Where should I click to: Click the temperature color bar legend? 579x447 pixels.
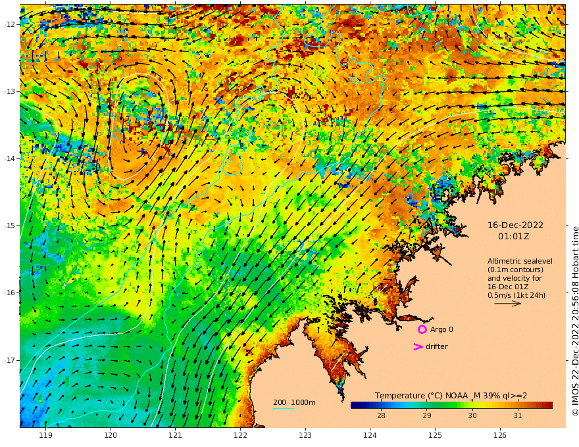pos(451,405)
